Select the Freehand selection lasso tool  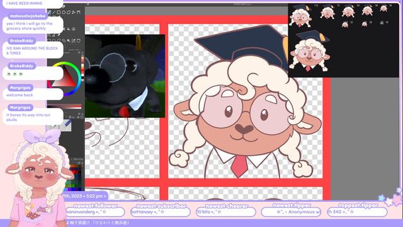point(64,40)
